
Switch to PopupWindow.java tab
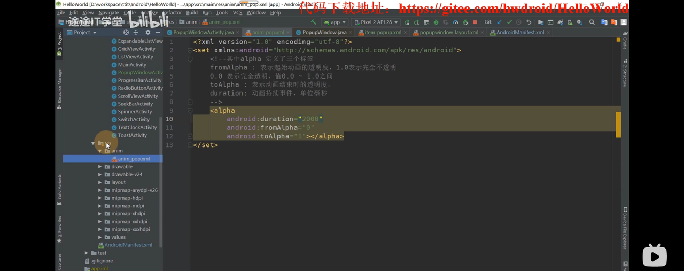pos(324,32)
